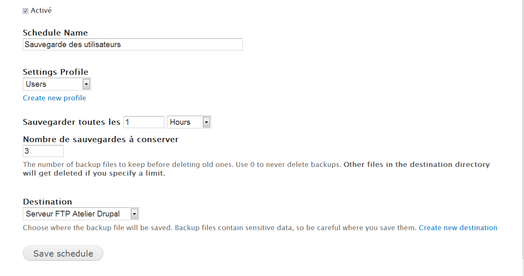Open the Settings Profile dropdown showing Users
Viewport: 524px width, 276px height.
click(53, 84)
